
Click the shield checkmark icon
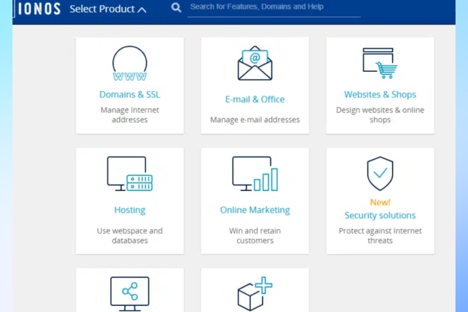coord(380,174)
